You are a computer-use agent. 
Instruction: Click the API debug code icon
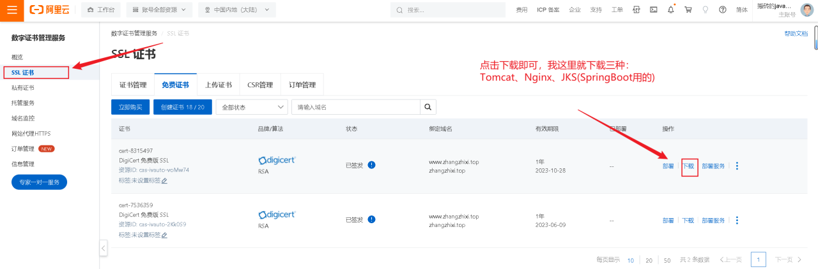(637, 10)
